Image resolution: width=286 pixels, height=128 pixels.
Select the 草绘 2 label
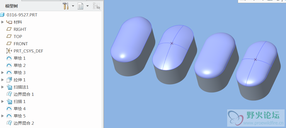pyautogui.click(x=20, y=65)
